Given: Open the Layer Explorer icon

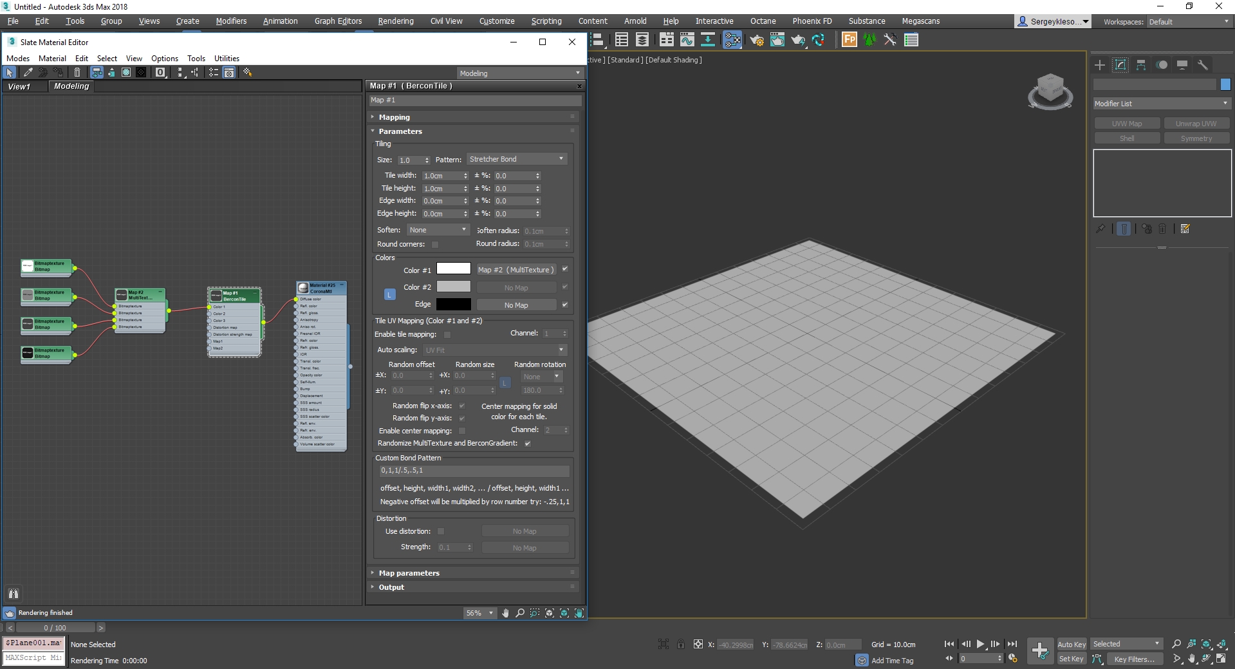Looking at the screenshot, I should [642, 40].
